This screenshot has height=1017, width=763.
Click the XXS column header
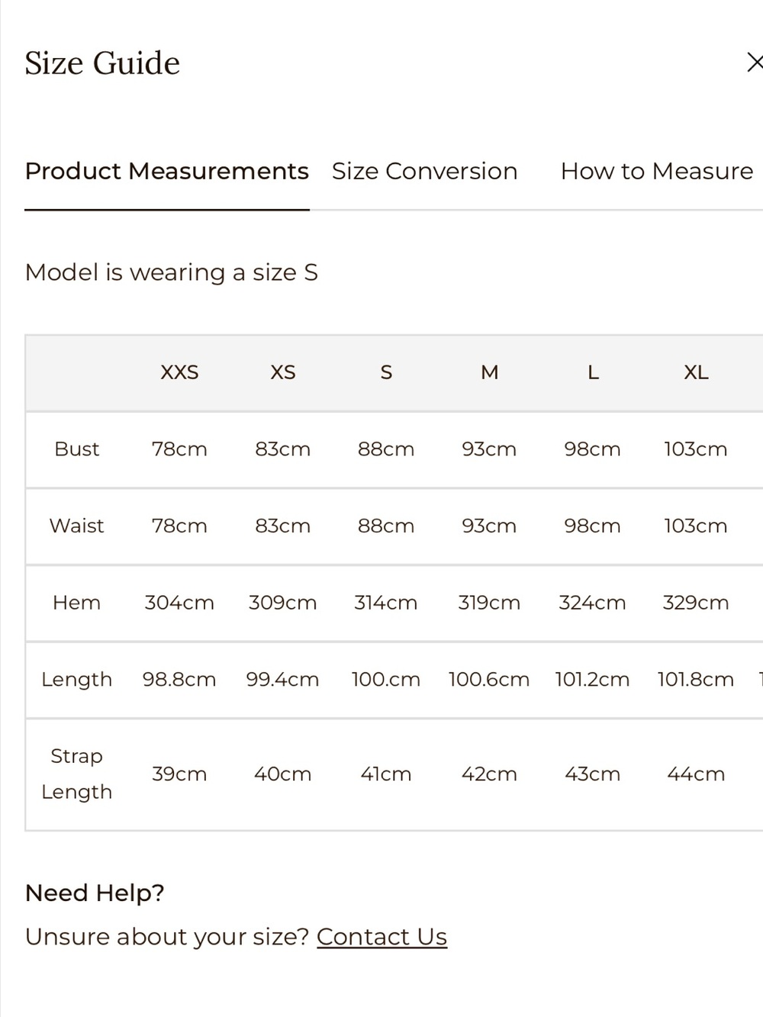[x=179, y=372]
